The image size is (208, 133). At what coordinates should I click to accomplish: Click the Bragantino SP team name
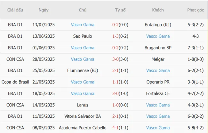point(158,48)
